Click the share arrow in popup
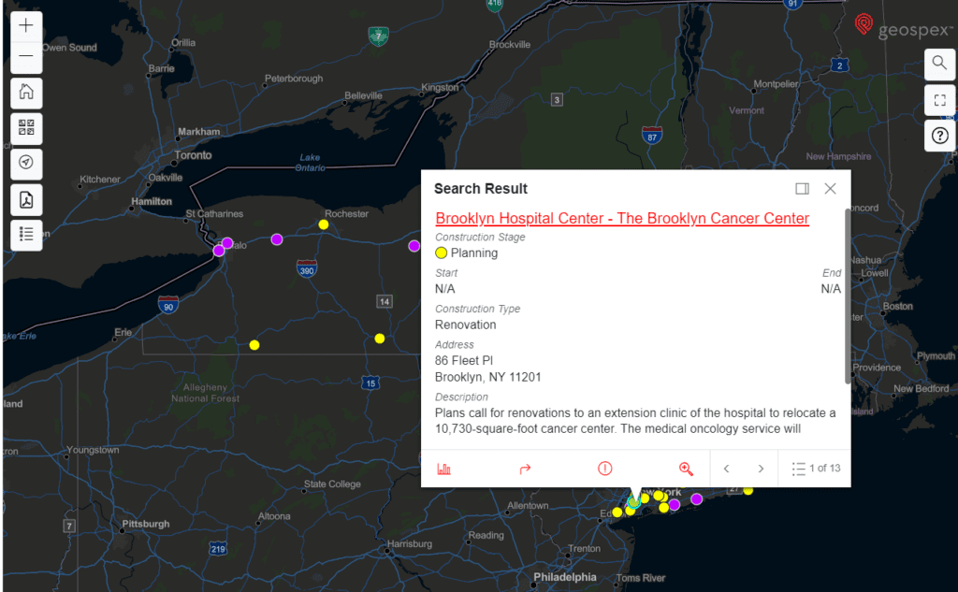The height and width of the screenshot is (592, 958). pos(525,469)
